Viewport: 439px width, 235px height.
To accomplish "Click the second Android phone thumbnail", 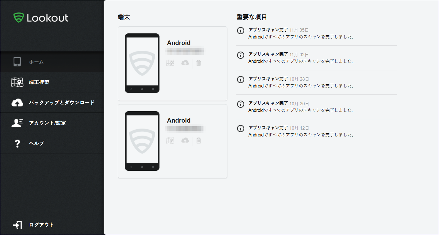I will pyautogui.click(x=142, y=141).
